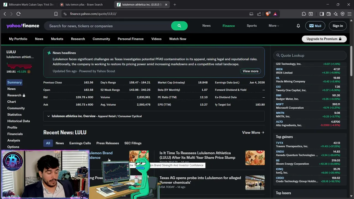
Task: Click TVTX ticker under Top gainers
Action: (280, 143)
